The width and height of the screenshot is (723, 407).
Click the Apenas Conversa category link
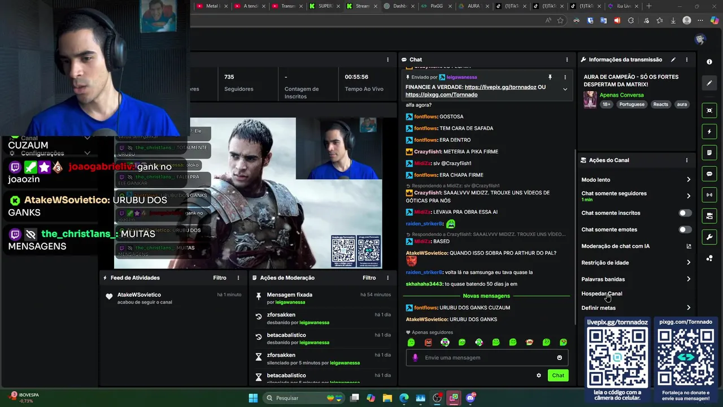click(x=621, y=95)
